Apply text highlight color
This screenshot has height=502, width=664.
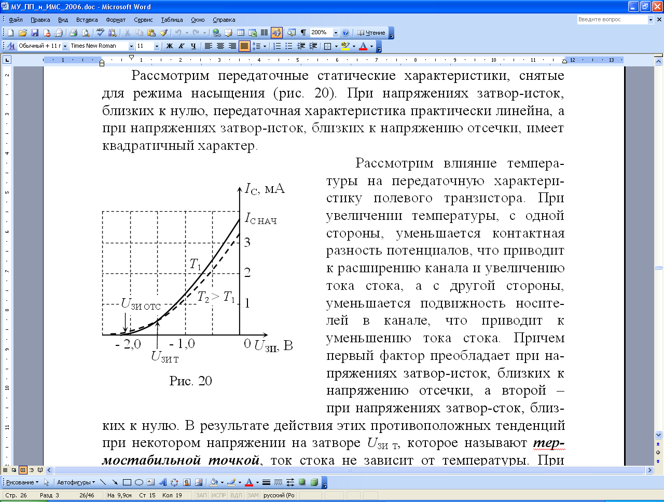tap(345, 46)
